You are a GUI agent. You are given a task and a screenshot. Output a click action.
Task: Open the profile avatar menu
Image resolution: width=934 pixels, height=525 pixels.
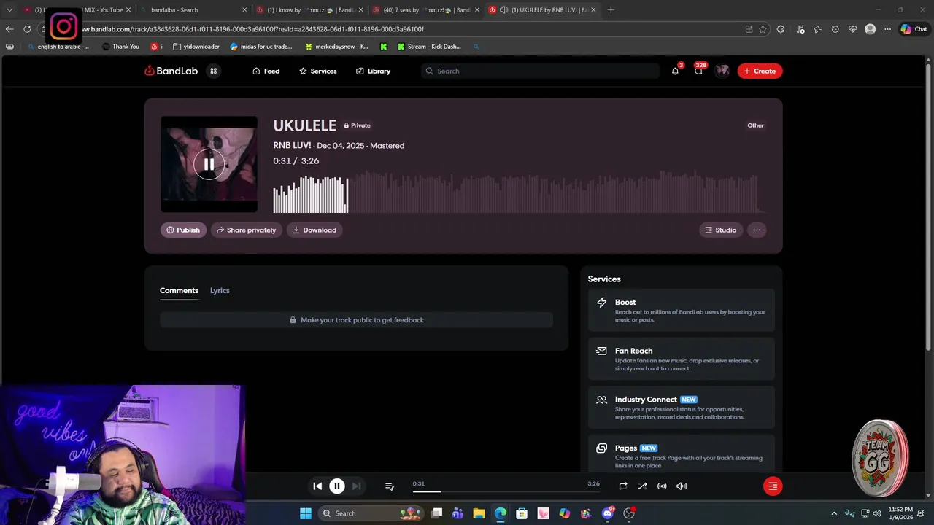tap(722, 71)
